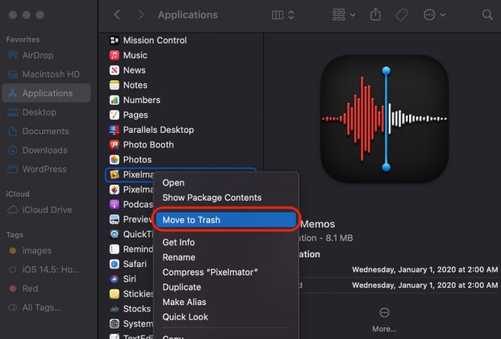Select the images tag
The image size is (501, 339).
[x=46, y=250]
